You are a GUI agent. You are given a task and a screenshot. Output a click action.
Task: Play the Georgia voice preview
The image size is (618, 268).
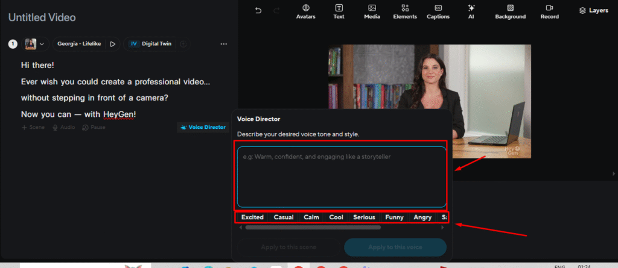click(x=112, y=44)
